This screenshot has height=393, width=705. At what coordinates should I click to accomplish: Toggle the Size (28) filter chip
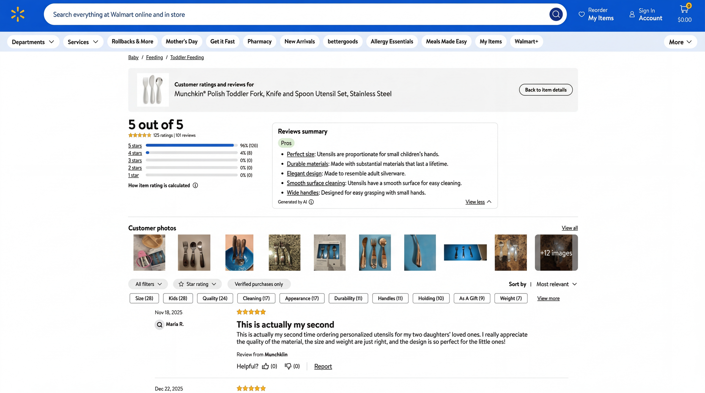tap(144, 298)
